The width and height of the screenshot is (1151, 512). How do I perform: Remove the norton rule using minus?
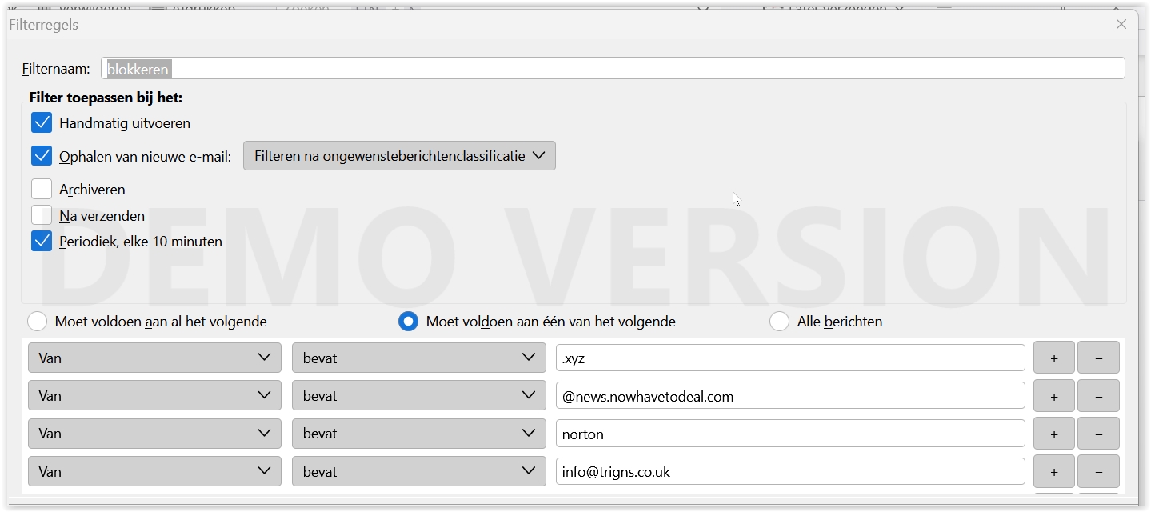point(1097,434)
